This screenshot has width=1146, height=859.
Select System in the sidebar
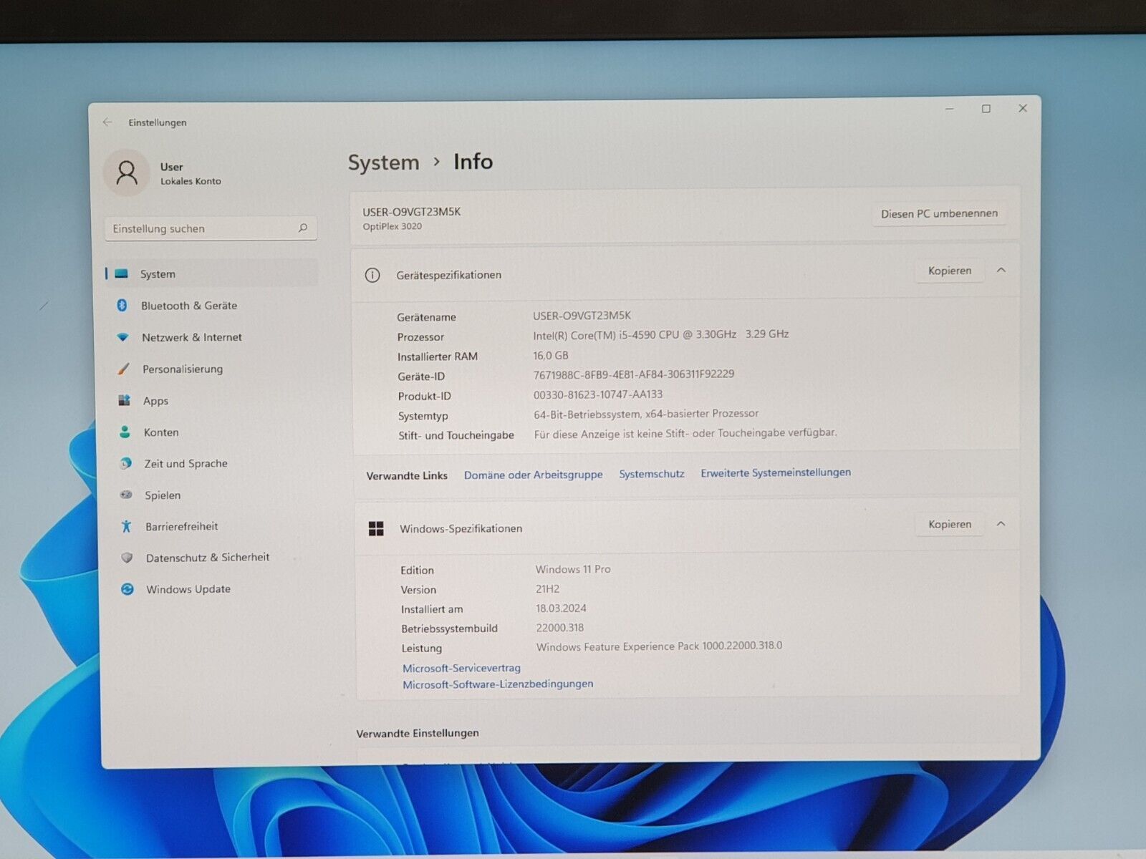tap(158, 274)
